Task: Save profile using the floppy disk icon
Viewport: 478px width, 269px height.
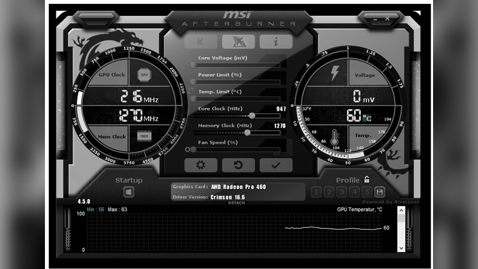Action: tap(380, 192)
